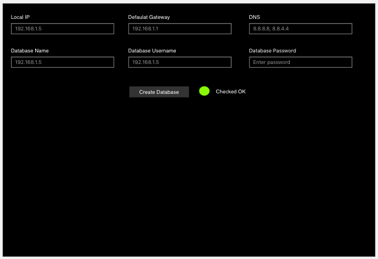Click the Database Username input field
The width and height of the screenshot is (378, 259).
tap(180, 62)
